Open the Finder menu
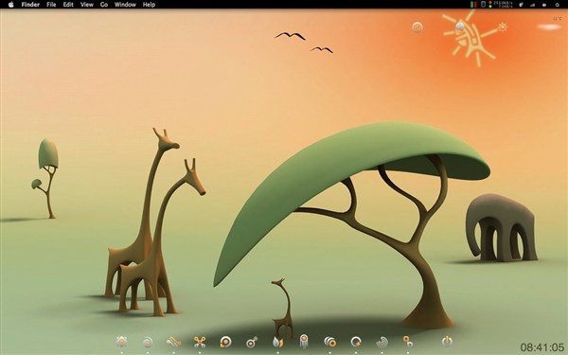The image size is (568, 355). [x=30, y=5]
